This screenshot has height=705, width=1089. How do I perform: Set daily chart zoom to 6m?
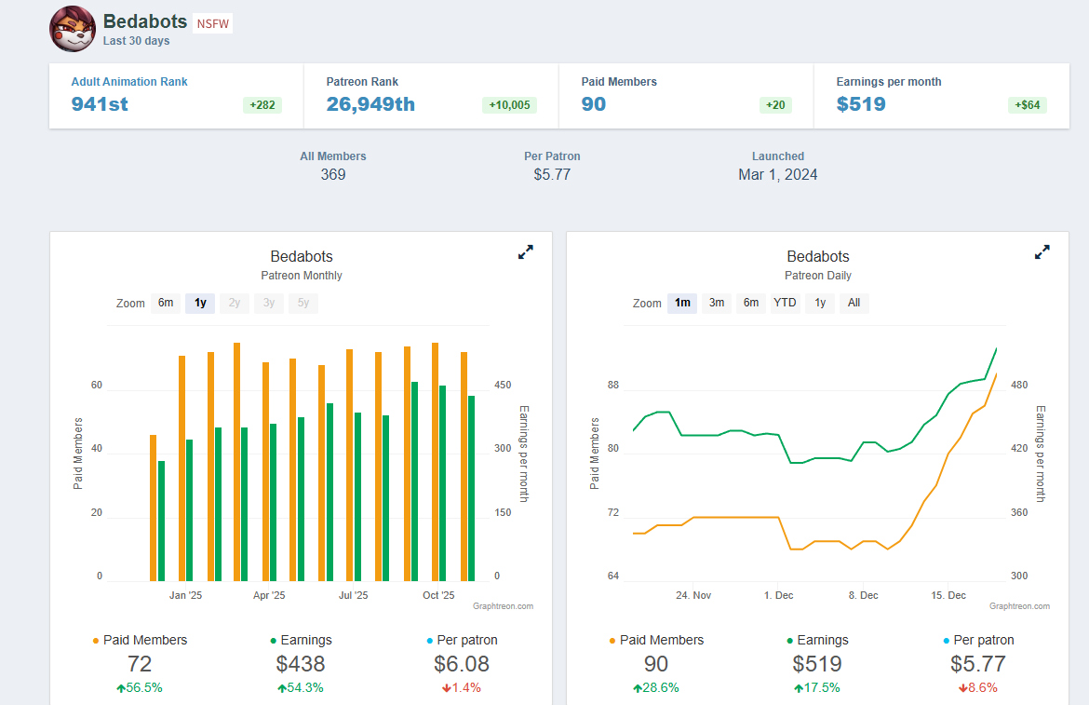(x=751, y=303)
